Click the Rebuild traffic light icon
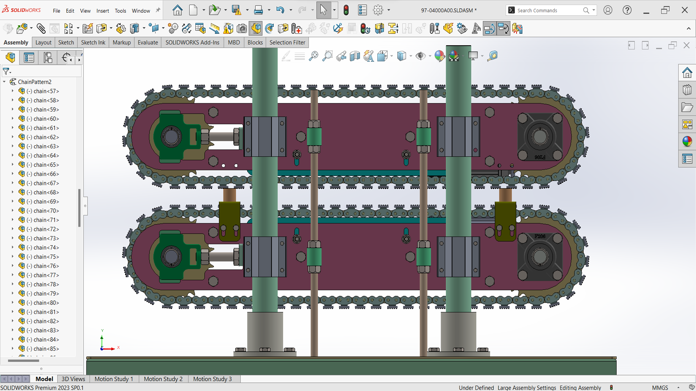Viewport: 696px width, 391px height. [346, 10]
